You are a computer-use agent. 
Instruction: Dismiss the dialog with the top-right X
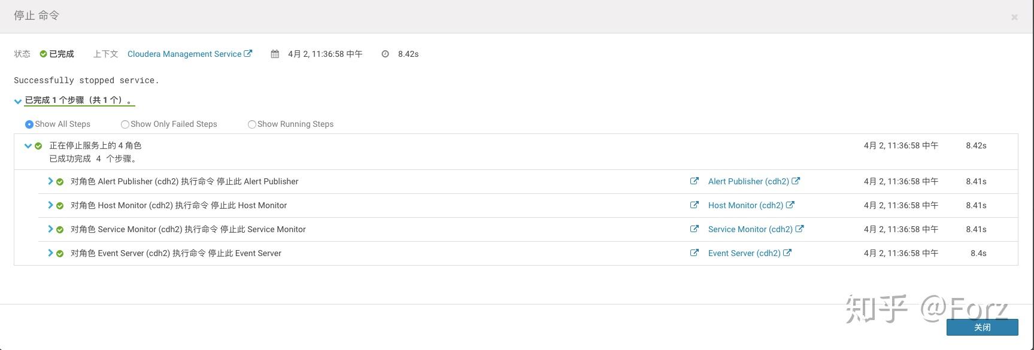tap(1014, 17)
